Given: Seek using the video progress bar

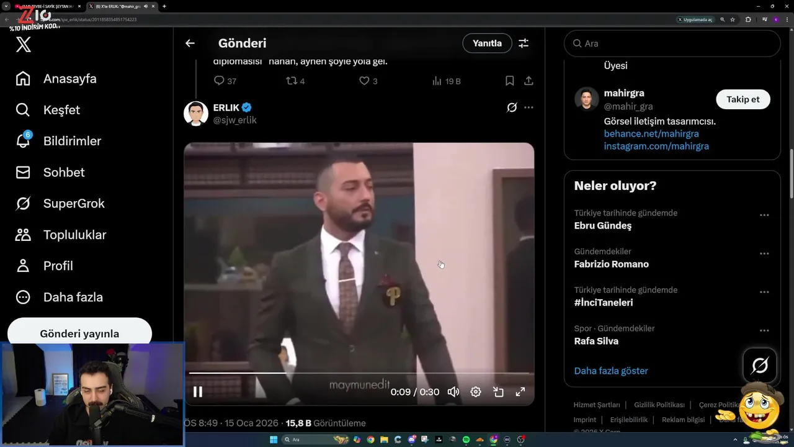Looking at the screenshot, I should [x=359, y=373].
